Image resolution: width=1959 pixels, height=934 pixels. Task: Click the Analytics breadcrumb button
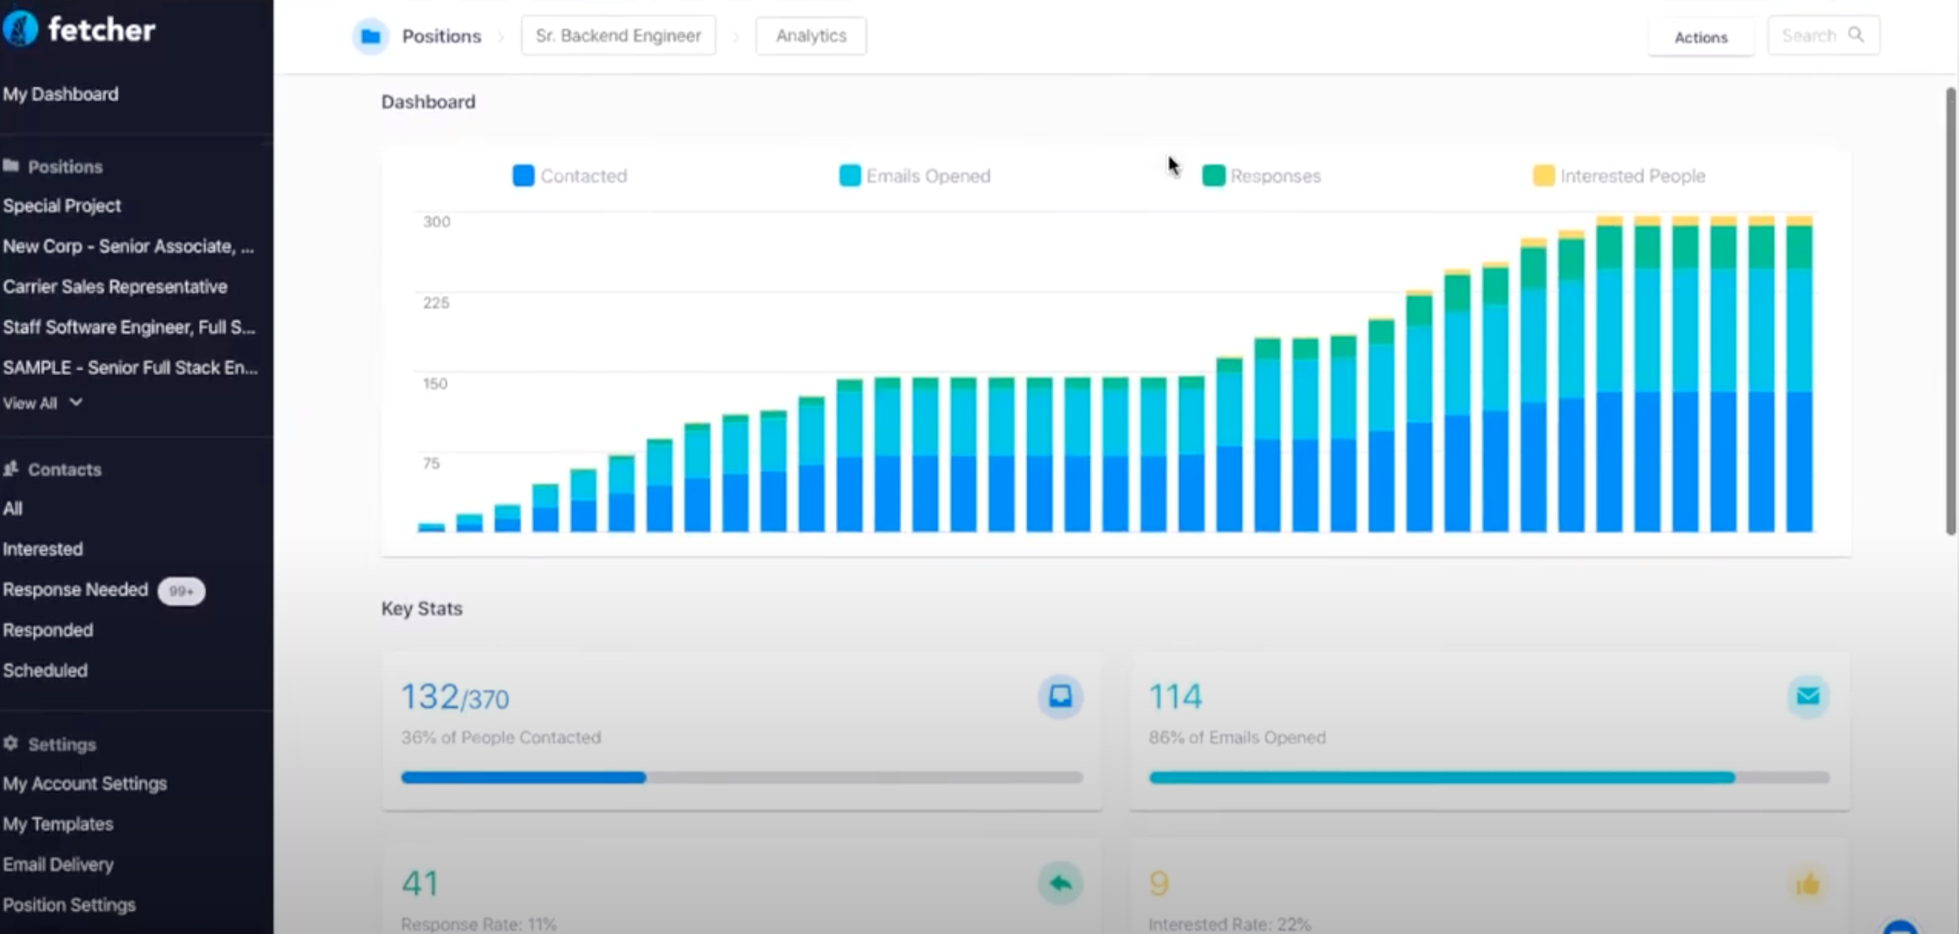coord(810,36)
